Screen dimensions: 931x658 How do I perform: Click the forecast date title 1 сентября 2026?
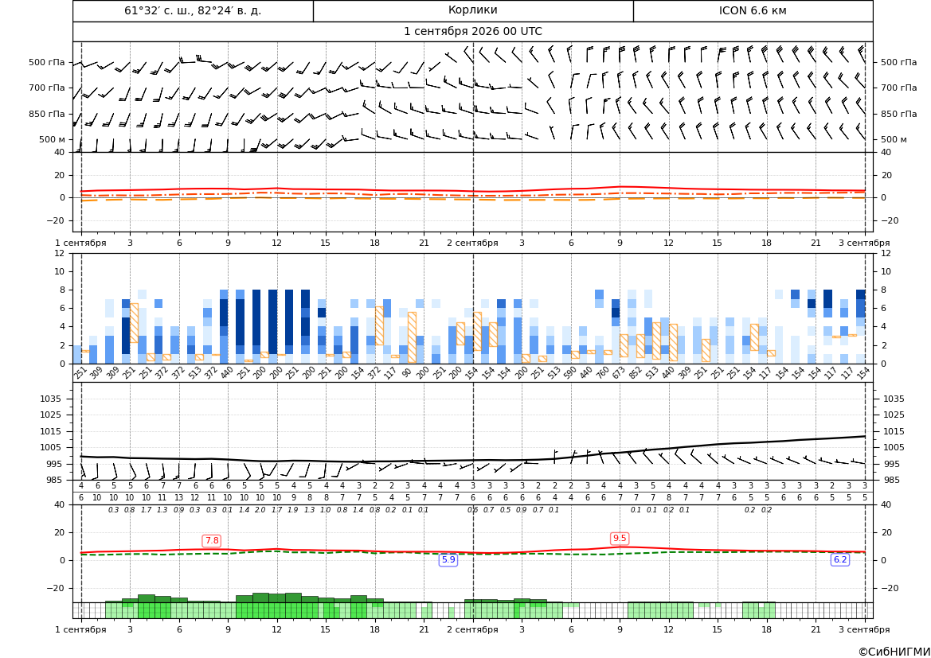tap(472, 32)
